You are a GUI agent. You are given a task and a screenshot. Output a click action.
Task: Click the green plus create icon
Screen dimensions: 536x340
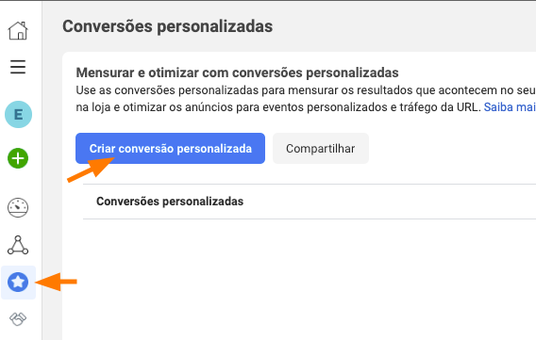pos(18,158)
